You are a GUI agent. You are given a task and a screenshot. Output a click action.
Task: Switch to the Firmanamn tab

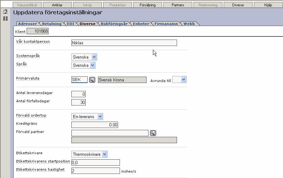pos(166,24)
